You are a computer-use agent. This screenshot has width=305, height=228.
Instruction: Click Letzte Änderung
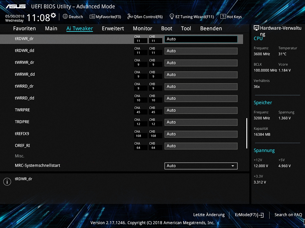point(209,215)
